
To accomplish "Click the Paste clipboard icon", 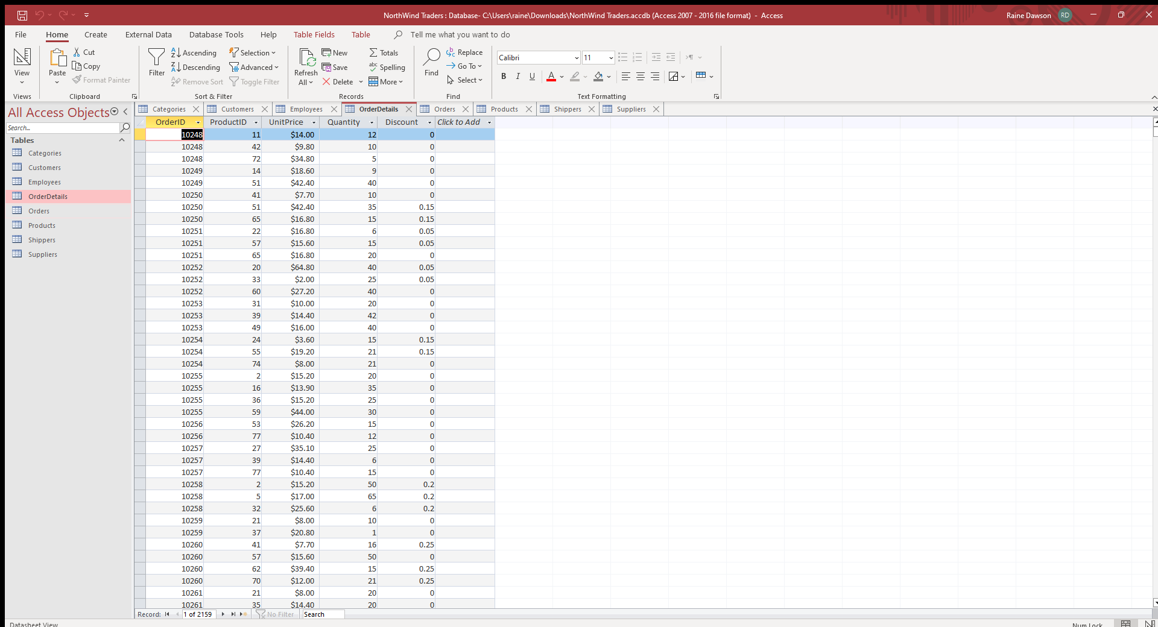I will 57,58.
